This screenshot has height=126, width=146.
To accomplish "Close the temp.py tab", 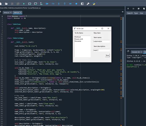I will coord(11,13).
